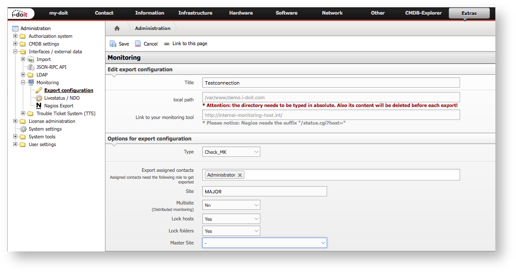516x272 pixels.
Task: Open the CMDB-Explorer menu
Action: (x=423, y=13)
